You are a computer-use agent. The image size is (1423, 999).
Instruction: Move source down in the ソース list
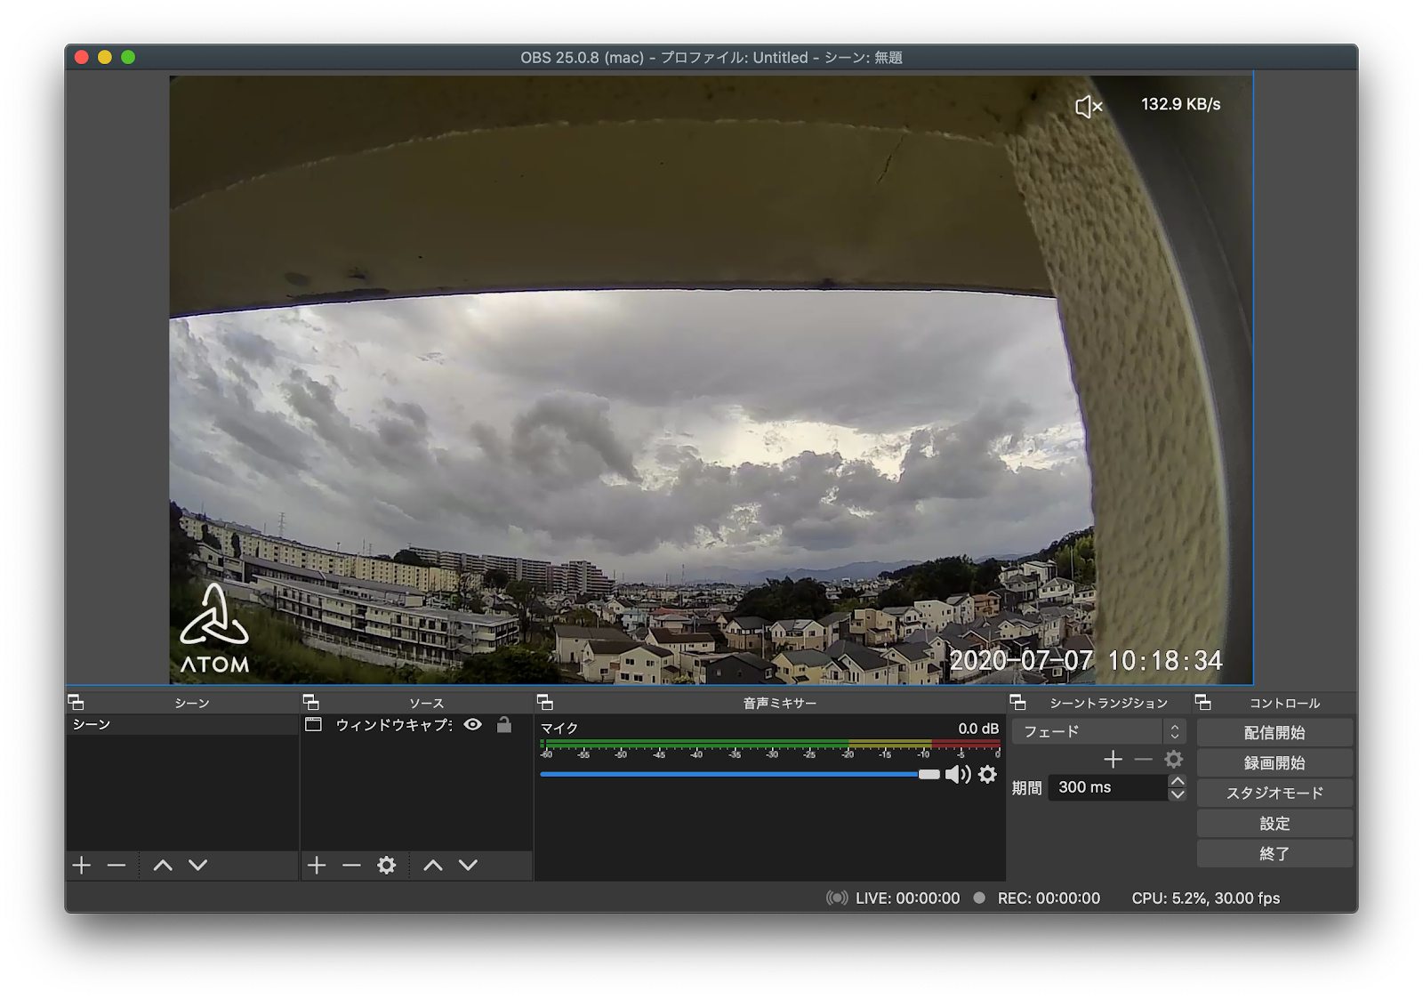point(469,865)
